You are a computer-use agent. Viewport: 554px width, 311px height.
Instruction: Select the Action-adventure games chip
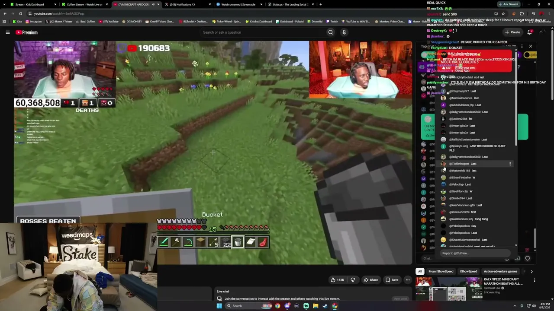(500, 271)
